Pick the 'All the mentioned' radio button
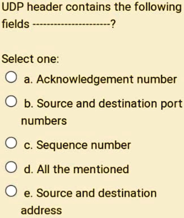 pos(11,167)
